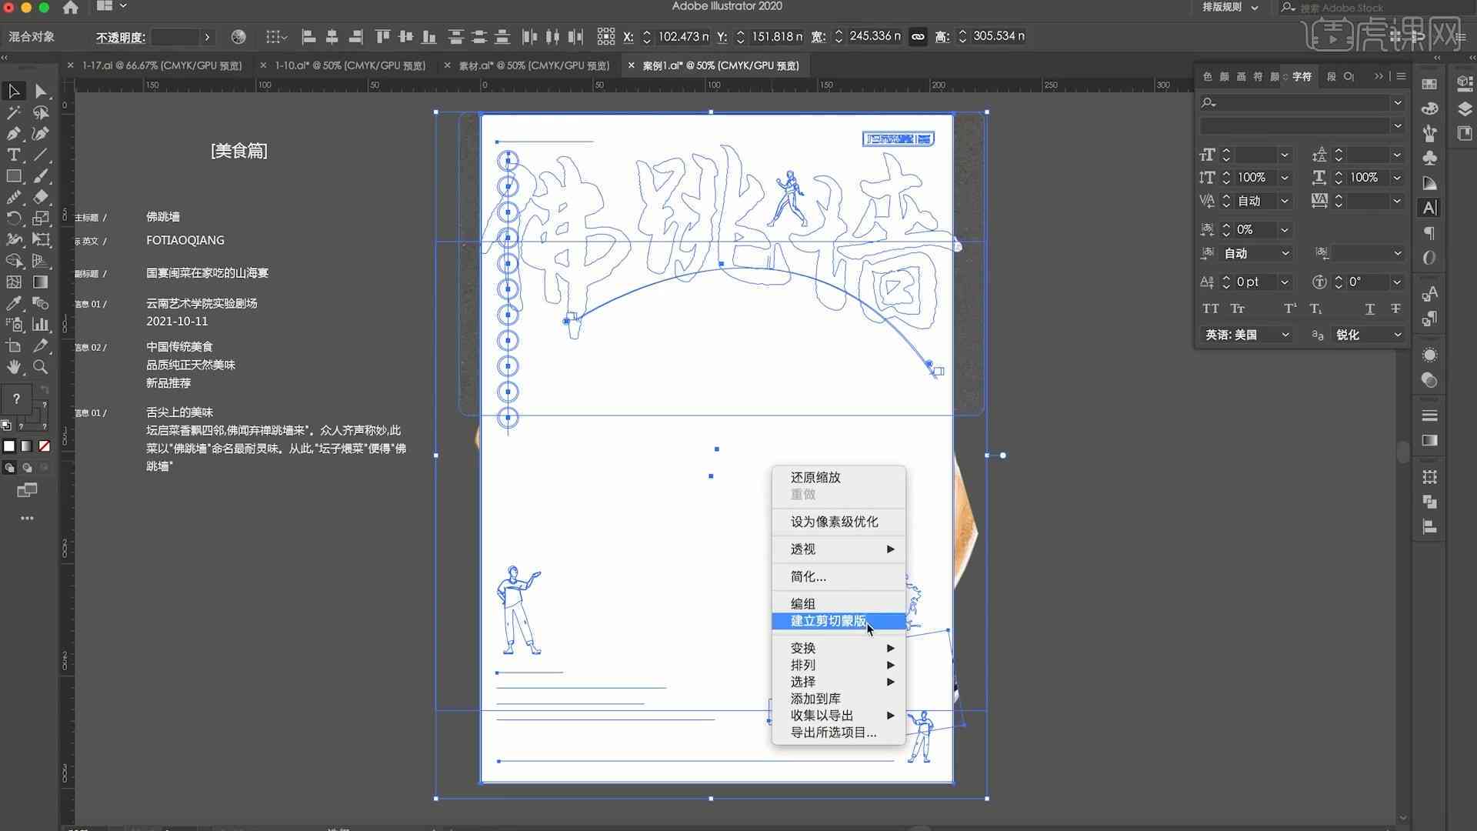
Task: Select the Column Graph tool
Action: click(41, 325)
